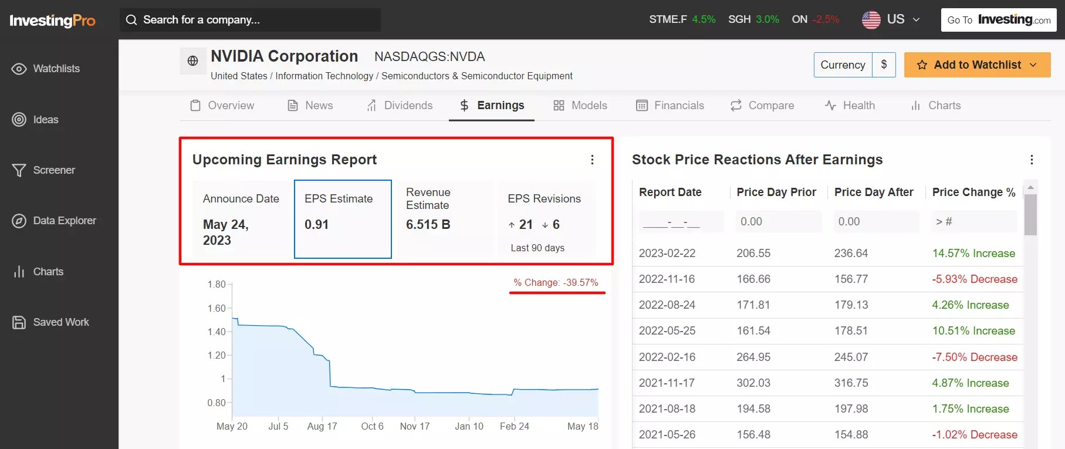Click the Compare arrows icon
1065x449 pixels.
736,106
